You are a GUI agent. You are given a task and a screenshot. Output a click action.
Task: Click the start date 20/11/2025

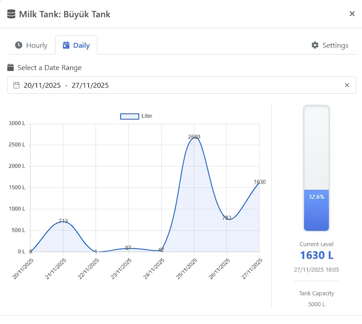(42, 85)
